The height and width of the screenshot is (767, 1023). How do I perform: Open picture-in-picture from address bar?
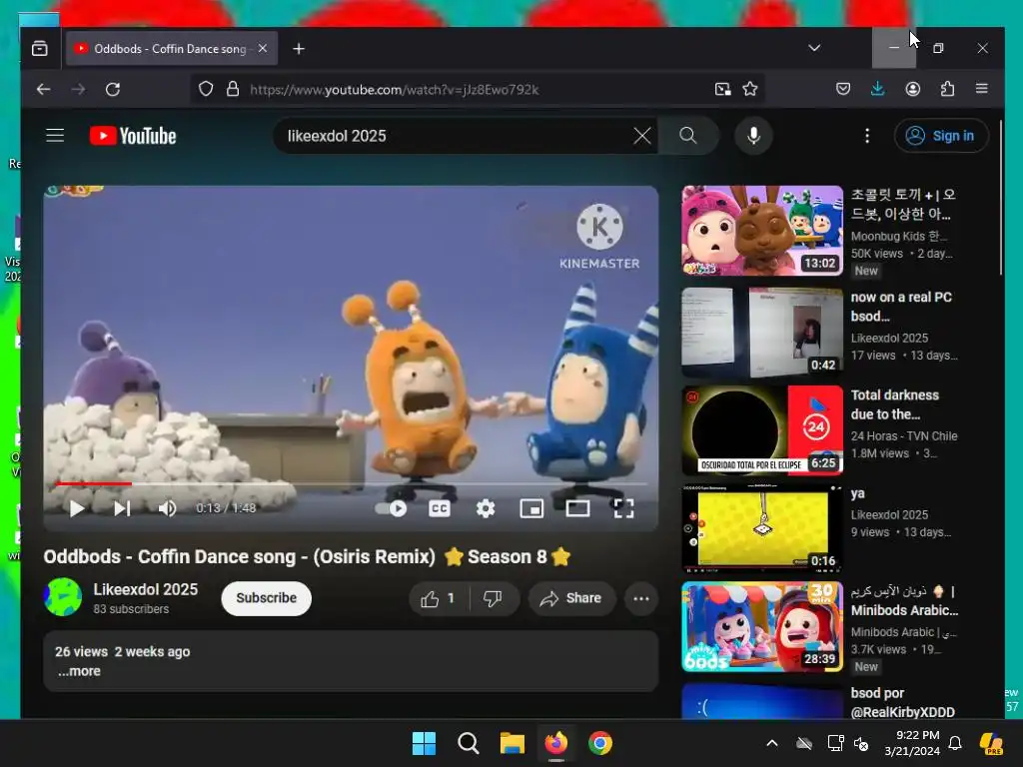723,89
